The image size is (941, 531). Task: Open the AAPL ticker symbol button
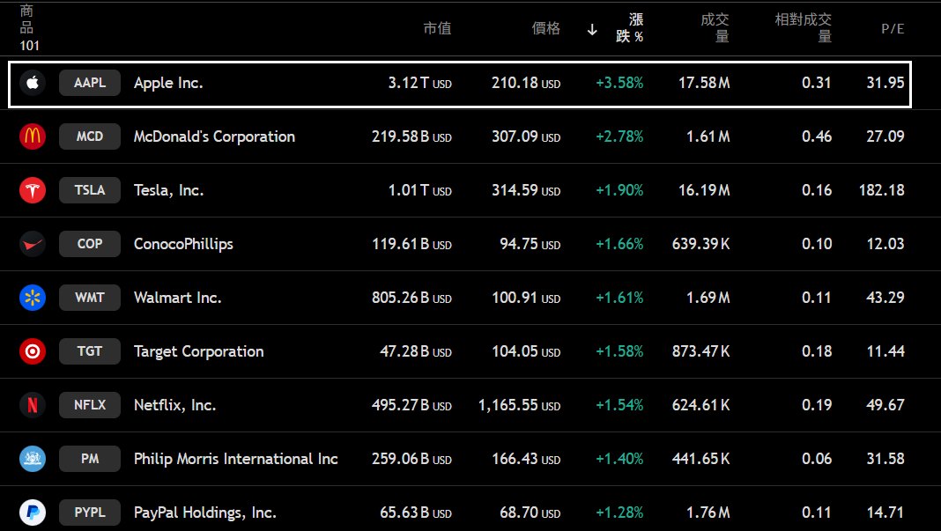(90, 83)
